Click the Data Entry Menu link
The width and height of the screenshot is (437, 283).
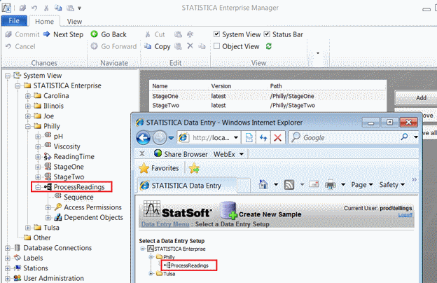pos(165,224)
